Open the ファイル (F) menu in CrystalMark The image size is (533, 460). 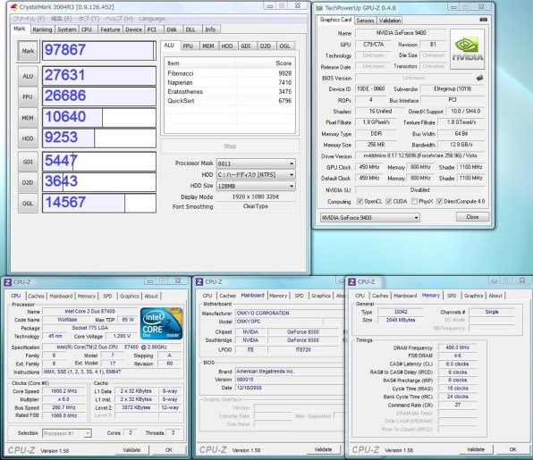click(30, 19)
